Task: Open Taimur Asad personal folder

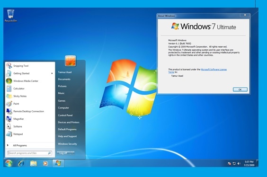Action: (x=65, y=72)
